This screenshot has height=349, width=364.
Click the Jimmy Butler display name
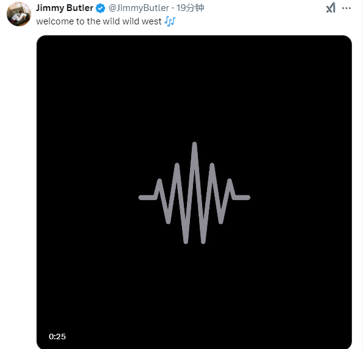(x=65, y=8)
